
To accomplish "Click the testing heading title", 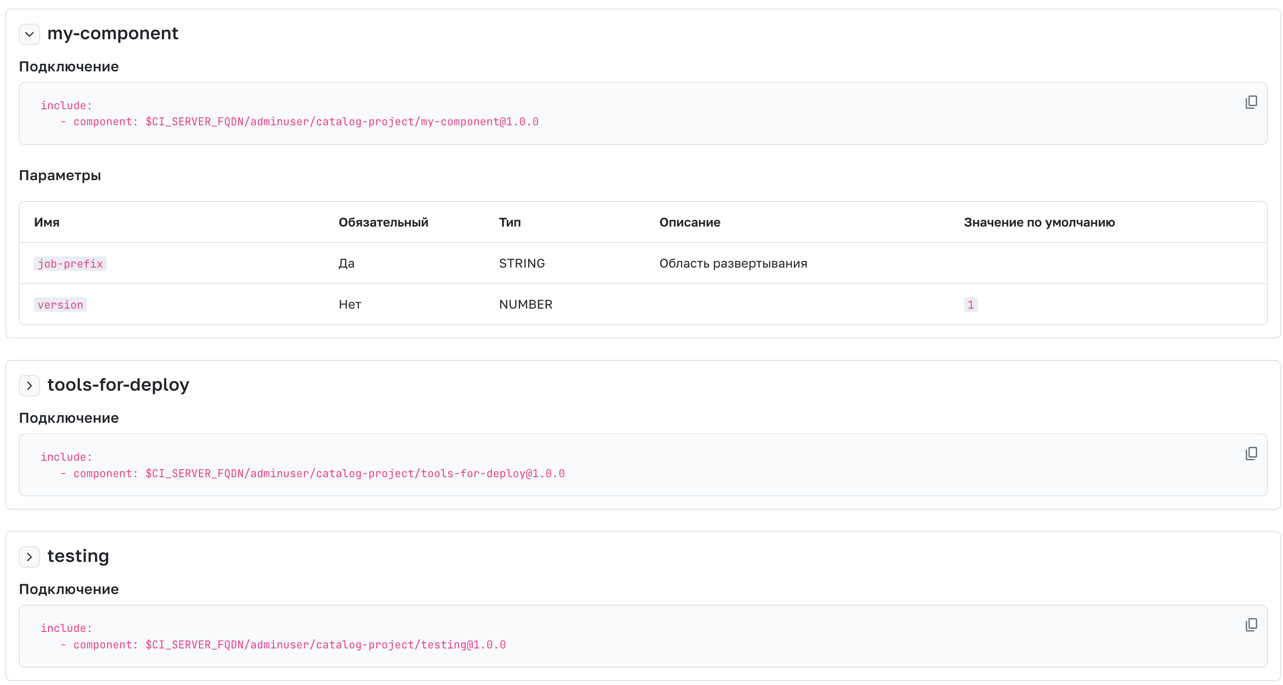I will (x=78, y=556).
